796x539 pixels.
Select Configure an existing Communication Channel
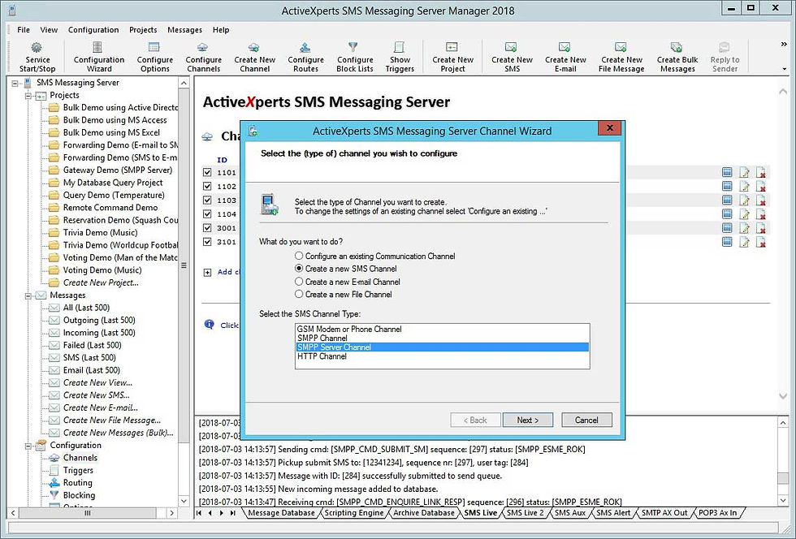click(299, 256)
